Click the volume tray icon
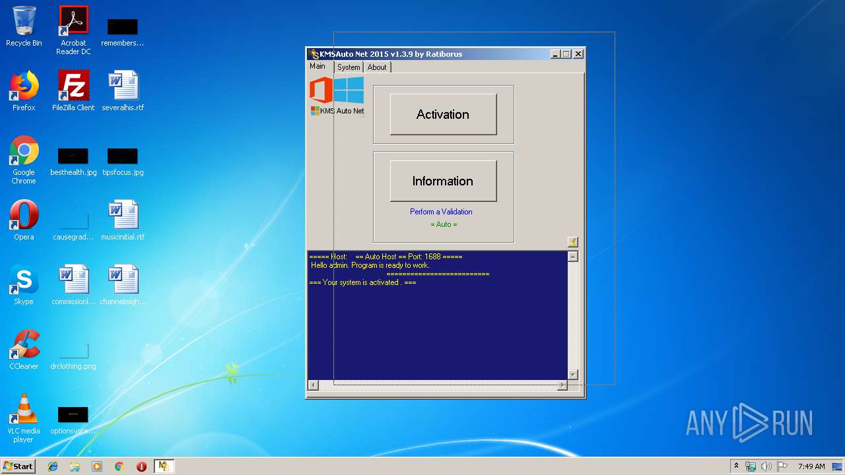 766,466
